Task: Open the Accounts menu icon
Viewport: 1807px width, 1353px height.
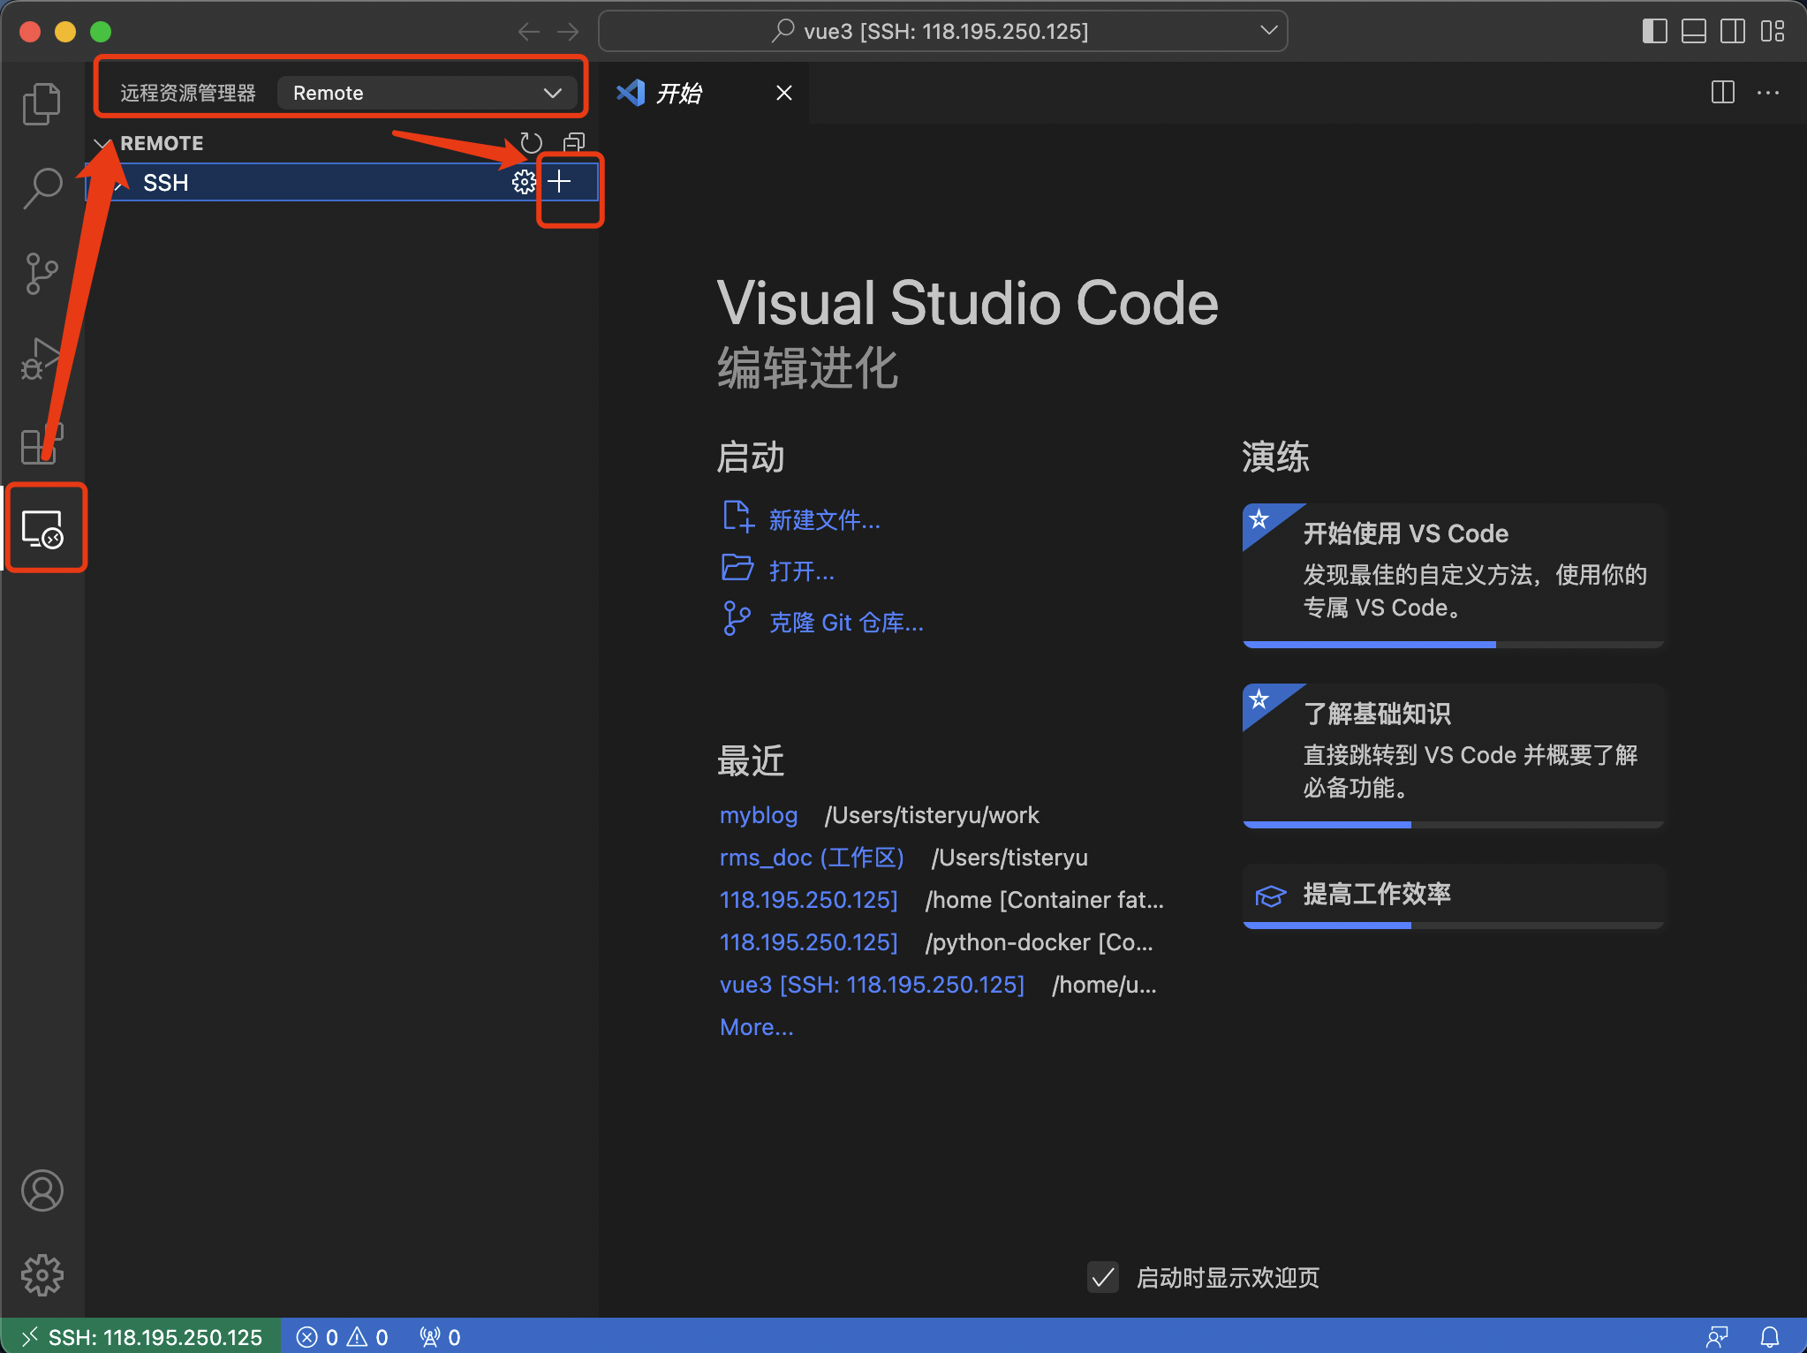Action: tap(42, 1190)
